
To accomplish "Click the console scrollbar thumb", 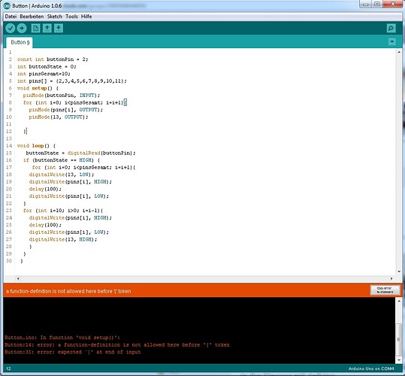I will tap(399, 340).
